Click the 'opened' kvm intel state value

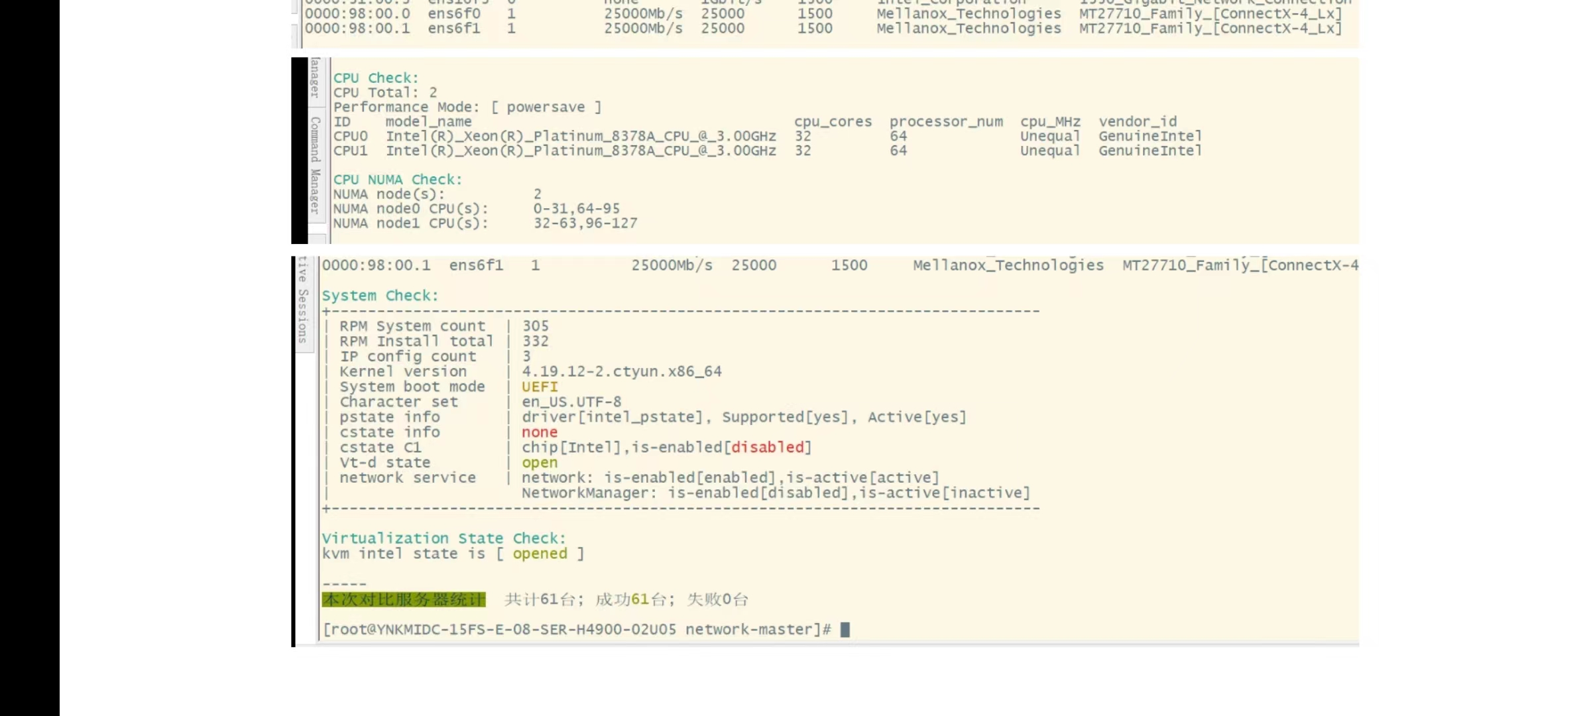tap(540, 554)
